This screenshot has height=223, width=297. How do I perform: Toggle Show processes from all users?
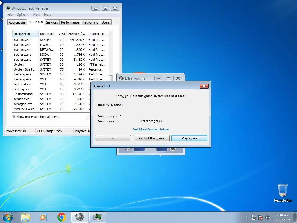click(x=14, y=117)
